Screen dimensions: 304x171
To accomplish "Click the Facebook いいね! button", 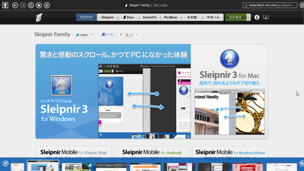I will pyautogui.click(x=109, y=35).
